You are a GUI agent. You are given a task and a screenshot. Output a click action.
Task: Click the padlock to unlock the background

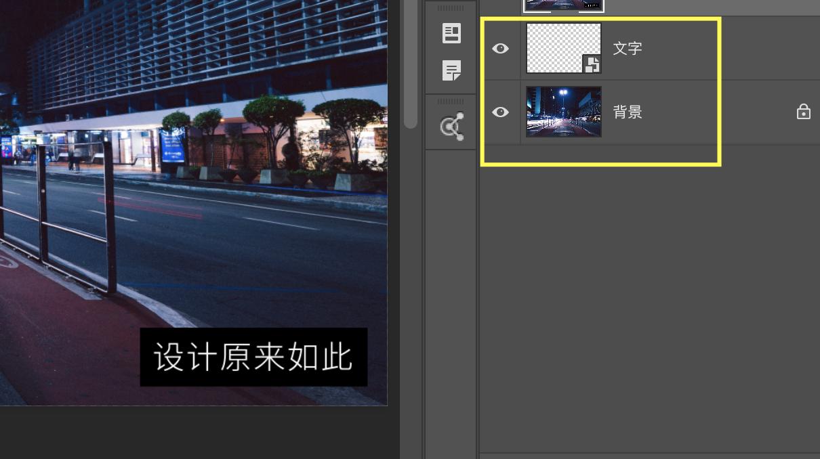(803, 112)
